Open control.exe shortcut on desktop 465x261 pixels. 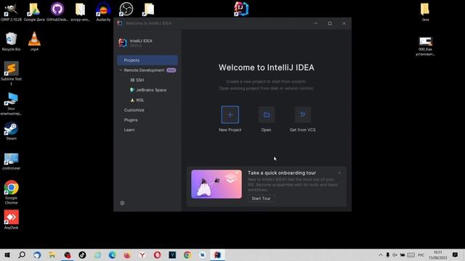[x=11, y=162]
